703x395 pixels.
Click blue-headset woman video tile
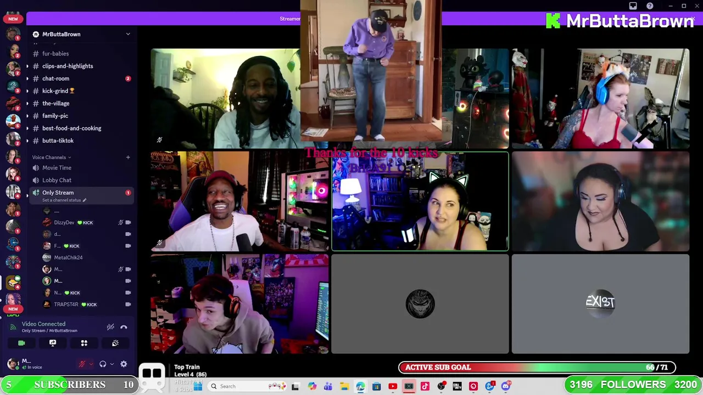pyautogui.click(x=600, y=99)
